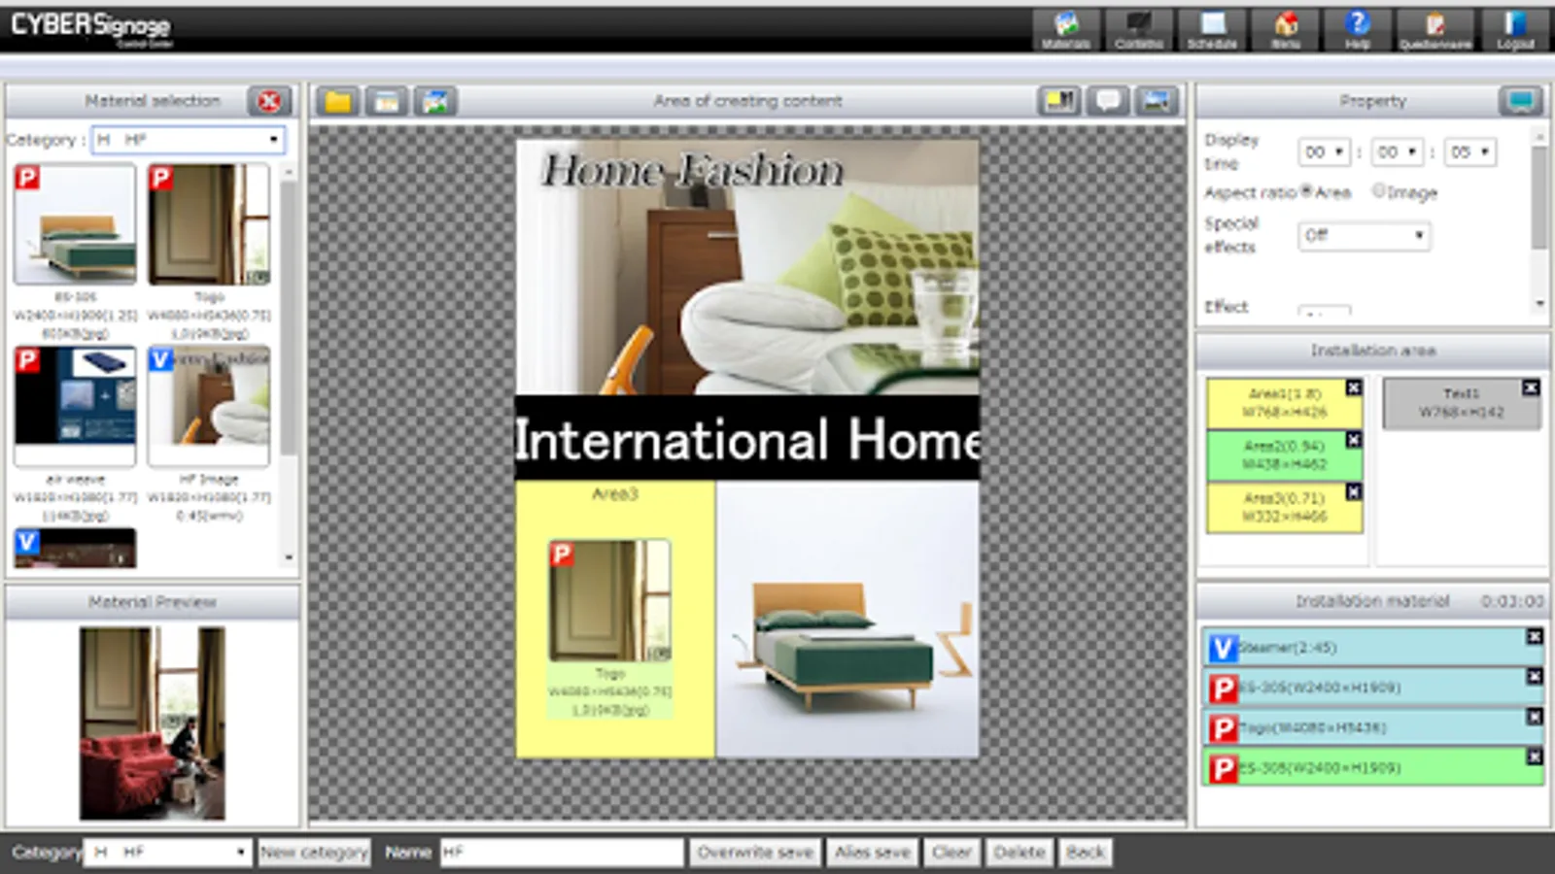Screen dimensions: 1555x874
Task: Click the New category button
Action: [x=314, y=853]
